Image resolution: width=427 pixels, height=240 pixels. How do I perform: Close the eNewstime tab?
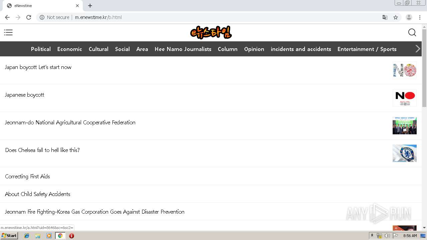(x=77, y=6)
